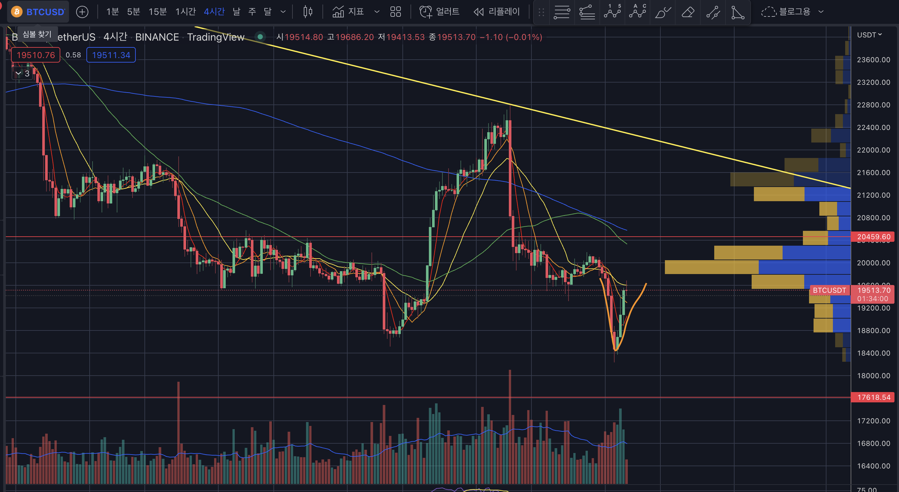The height and width of the screenshot is (492, 899).
Task: Select the Elliott impulse wave (1-5) tool
Action: coord(612,12)
